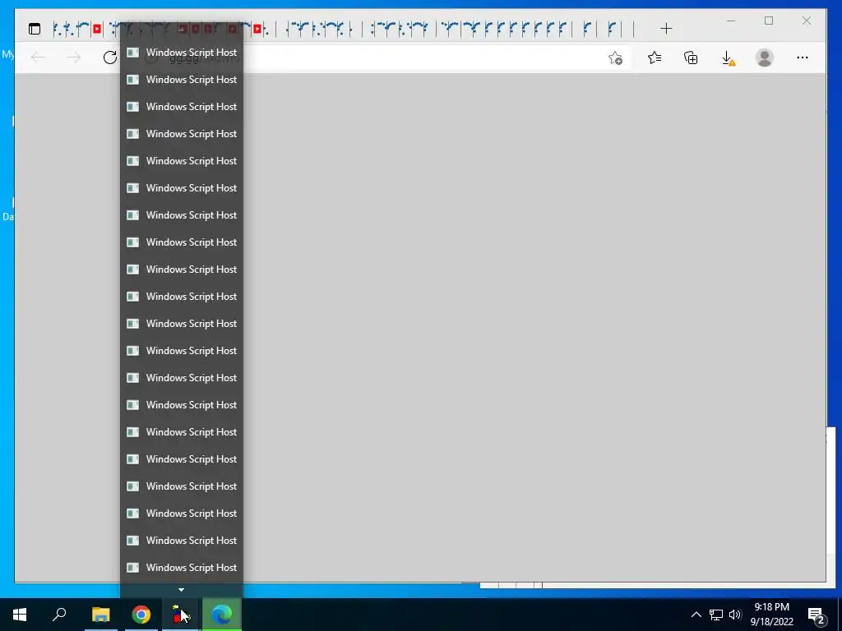Open the Windows Start menu
Image resolution: width=842 pixels, height=631 pixels.
[20, 615]
